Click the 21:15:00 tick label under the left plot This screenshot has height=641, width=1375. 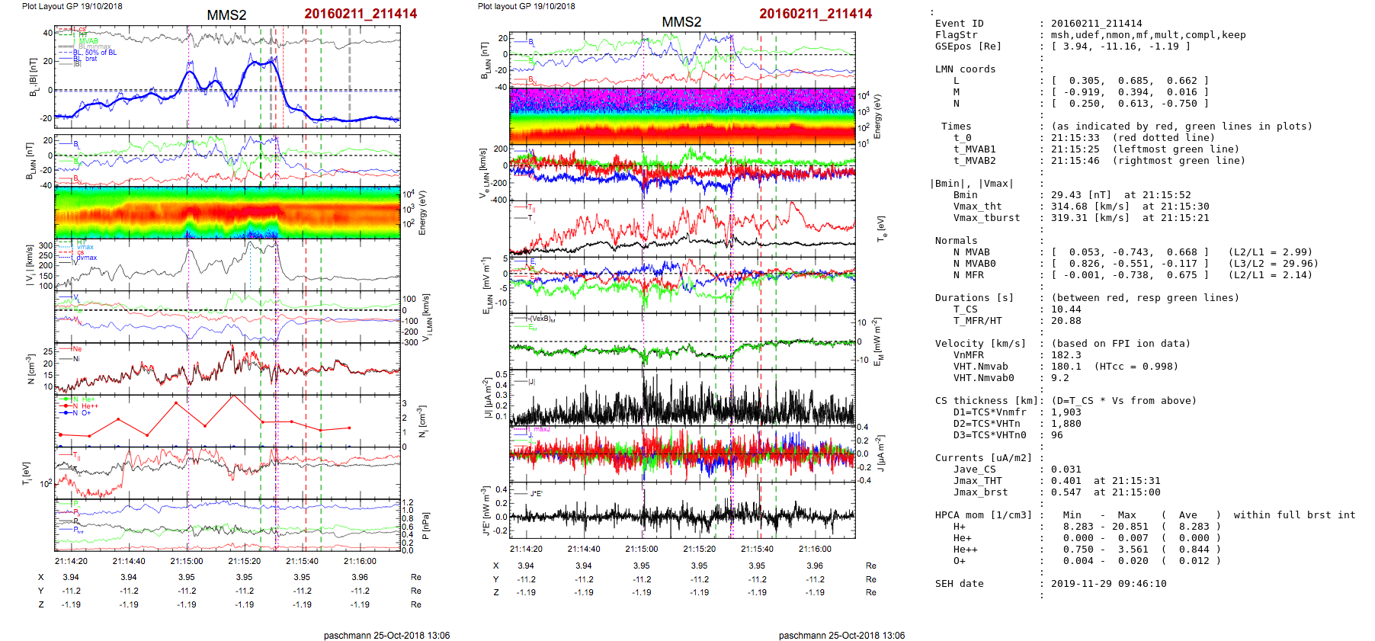click(x=187, y=561)
